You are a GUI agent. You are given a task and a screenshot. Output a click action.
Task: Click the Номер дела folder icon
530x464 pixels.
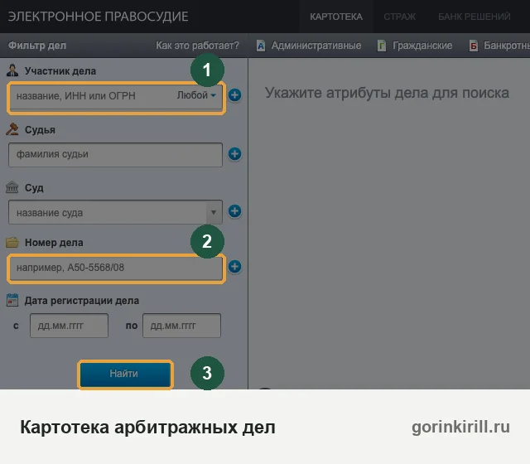pos(12,242)
